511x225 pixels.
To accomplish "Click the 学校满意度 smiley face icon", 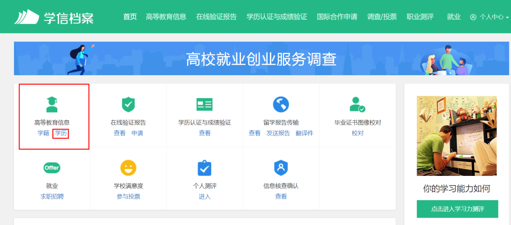I will [x=128, y=168].
